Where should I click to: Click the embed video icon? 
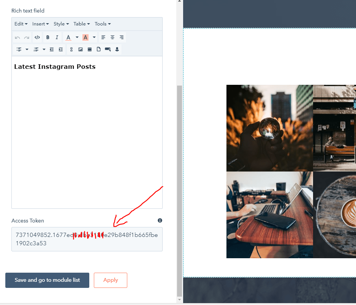[90, 49]
